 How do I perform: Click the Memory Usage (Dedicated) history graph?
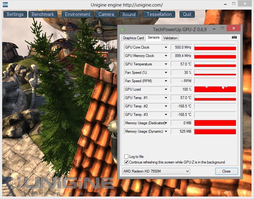pyautogui.click(x=215, y=123)
